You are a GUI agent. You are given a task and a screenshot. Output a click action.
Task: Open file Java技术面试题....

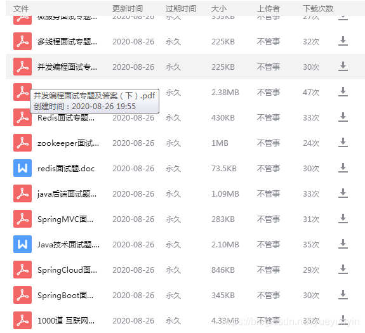(69, 244)
